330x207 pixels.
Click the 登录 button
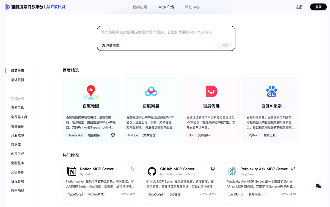tap(318, 7)
